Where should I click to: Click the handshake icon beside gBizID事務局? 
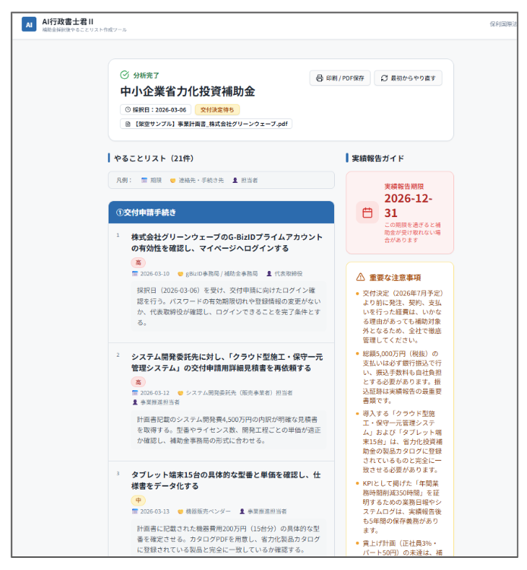coord(181,273)
